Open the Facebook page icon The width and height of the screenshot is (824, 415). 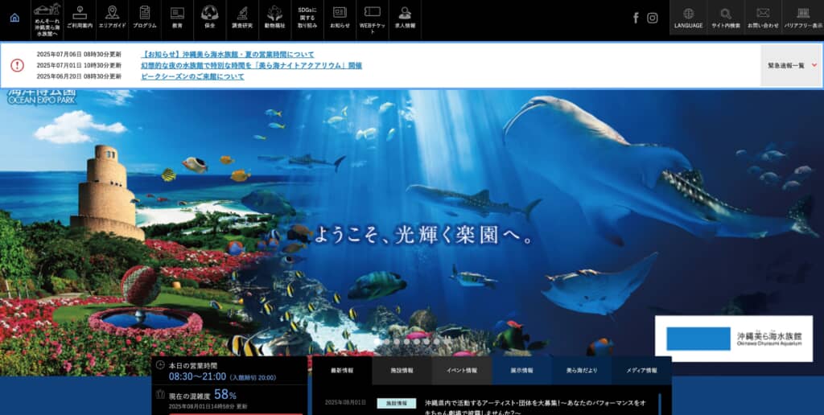coord(636,18)
